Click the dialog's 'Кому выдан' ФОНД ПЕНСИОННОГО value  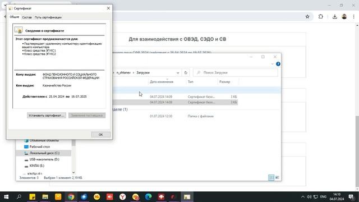(71, 76)
